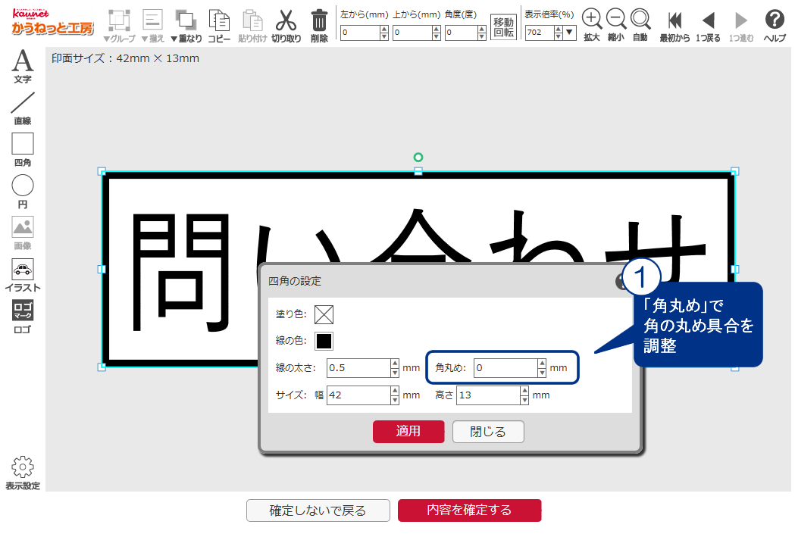Select the 直線 line tool

pos(23,107)
